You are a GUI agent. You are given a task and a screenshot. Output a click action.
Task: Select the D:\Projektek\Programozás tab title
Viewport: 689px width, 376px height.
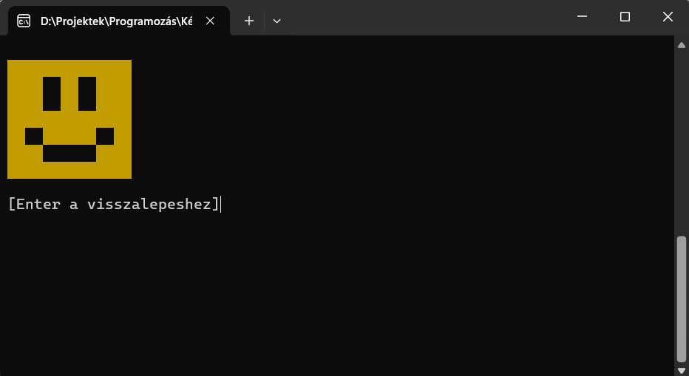117,21
